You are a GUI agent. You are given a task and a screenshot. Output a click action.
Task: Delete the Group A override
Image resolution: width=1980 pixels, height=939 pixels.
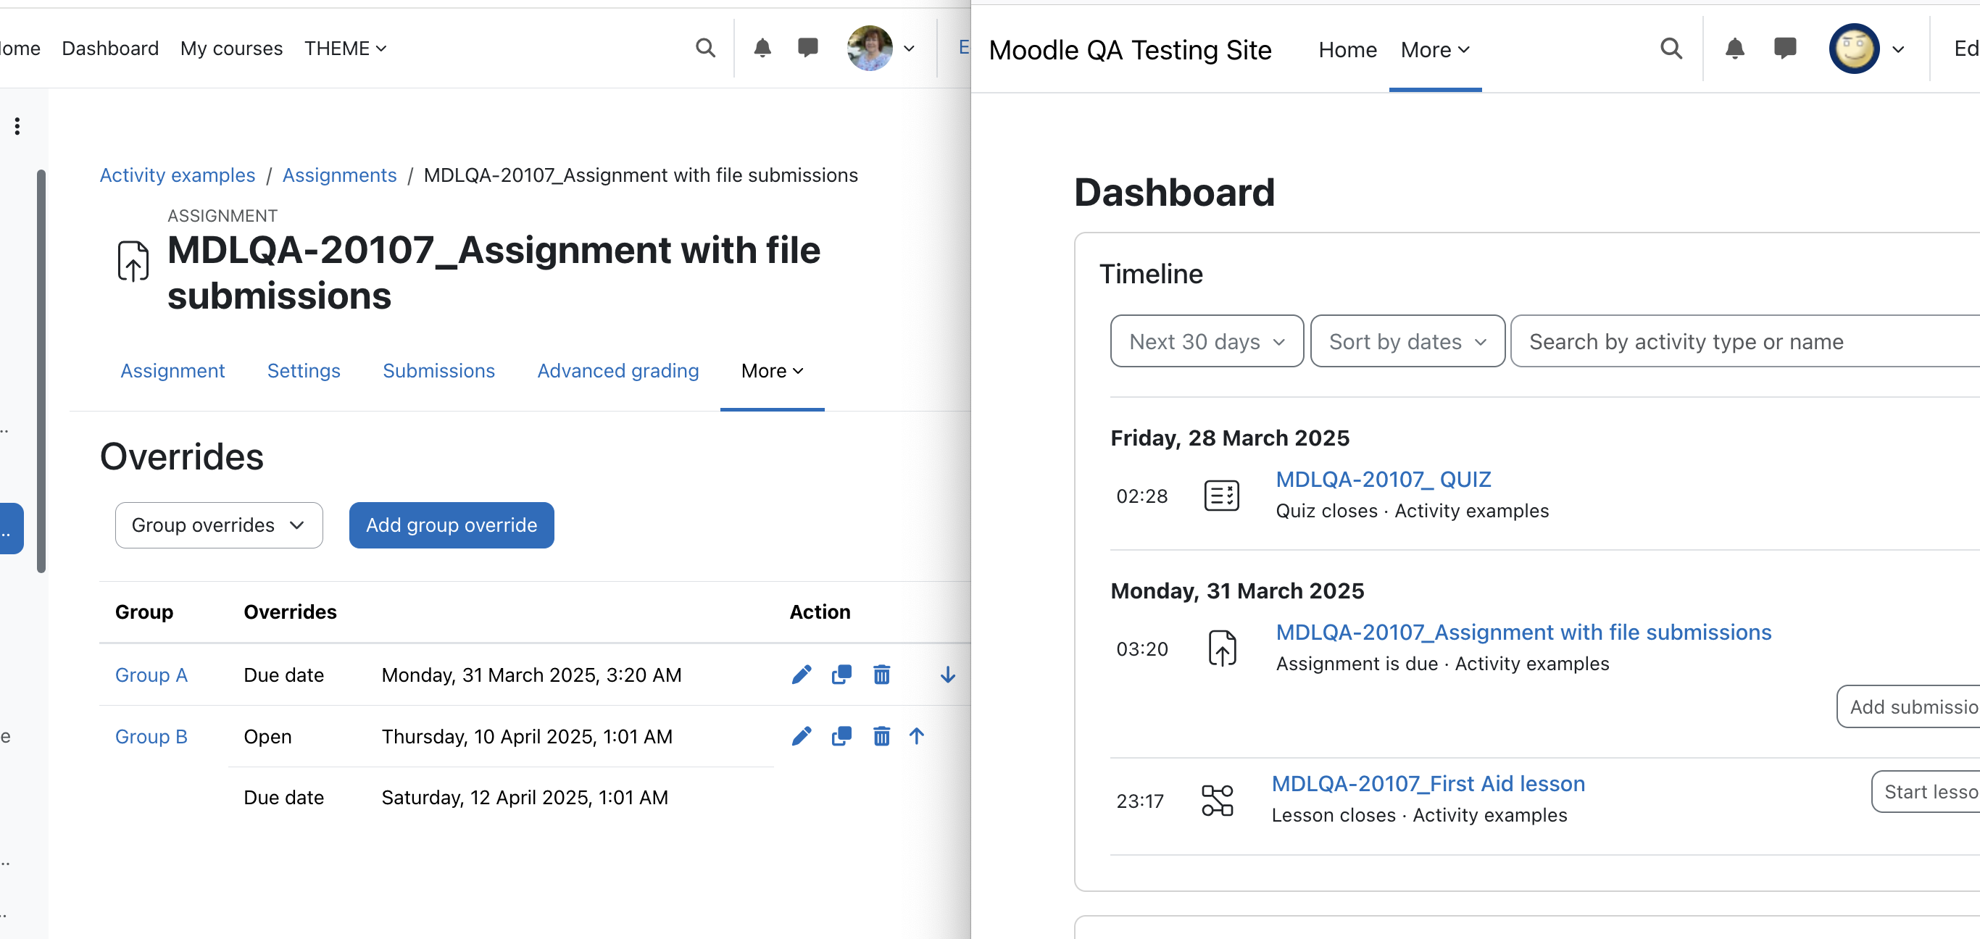[881, 674]
